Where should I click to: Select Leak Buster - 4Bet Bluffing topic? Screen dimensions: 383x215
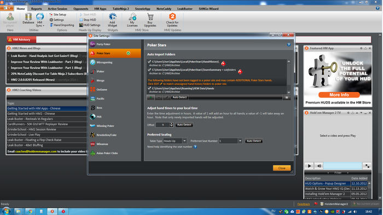pos(47,145)
